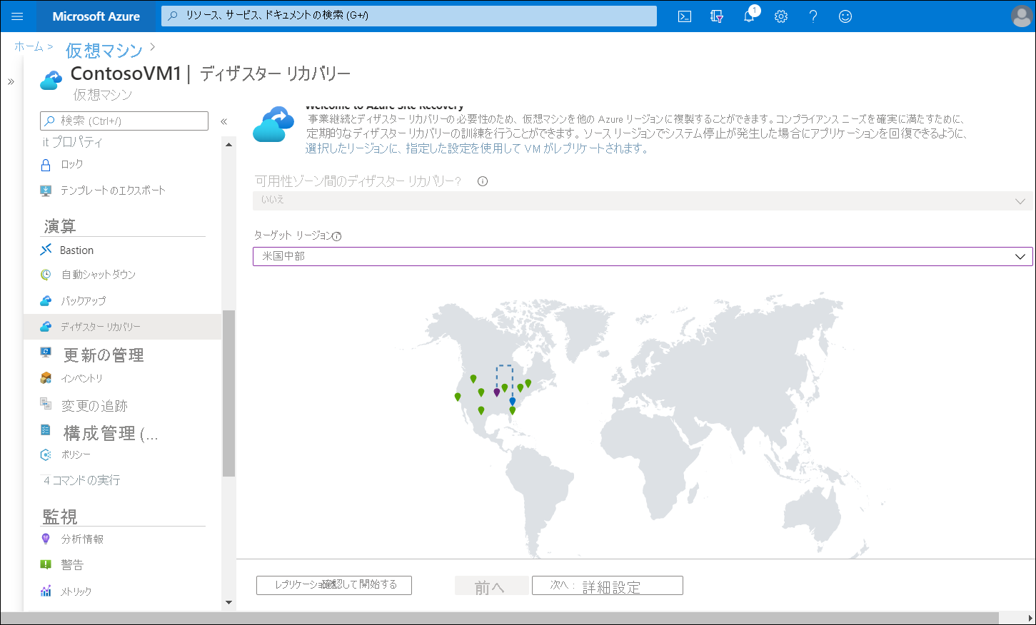Click the 警告 alert icon
Image resolution: width=1036 pixels, height=625 pixels.
point(46,564)
